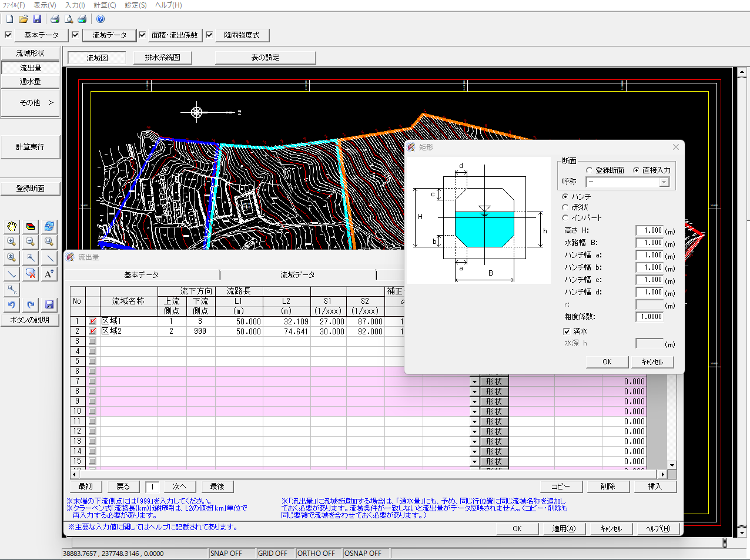Open the print preview icon in toolbar
Screen dimensions: 750x560
point(69,19)
